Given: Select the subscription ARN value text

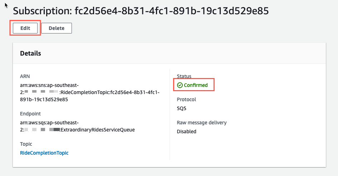Looking at the screenshot, I should pyautogui.click(x=90, y=92).
